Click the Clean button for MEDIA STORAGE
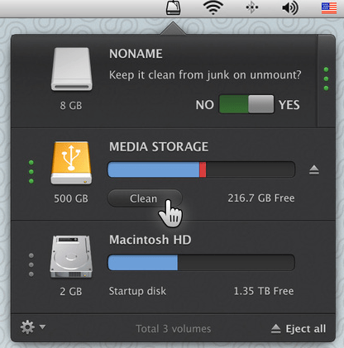Viewport: 344px width, 348px height. 145,198
